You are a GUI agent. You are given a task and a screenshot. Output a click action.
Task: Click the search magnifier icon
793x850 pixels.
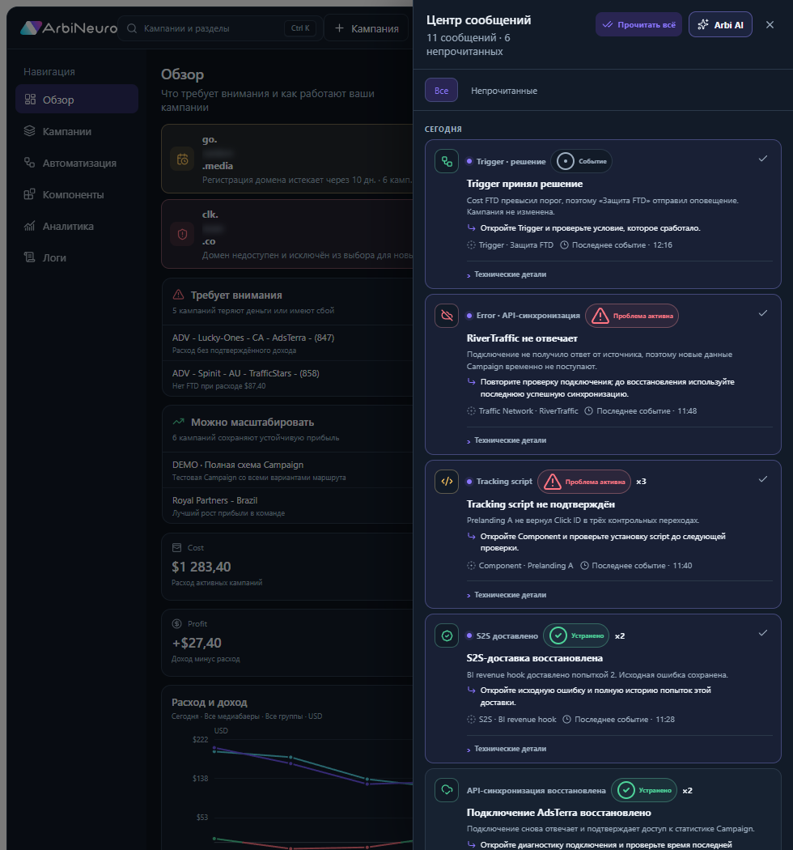click(x=132, y=28)
